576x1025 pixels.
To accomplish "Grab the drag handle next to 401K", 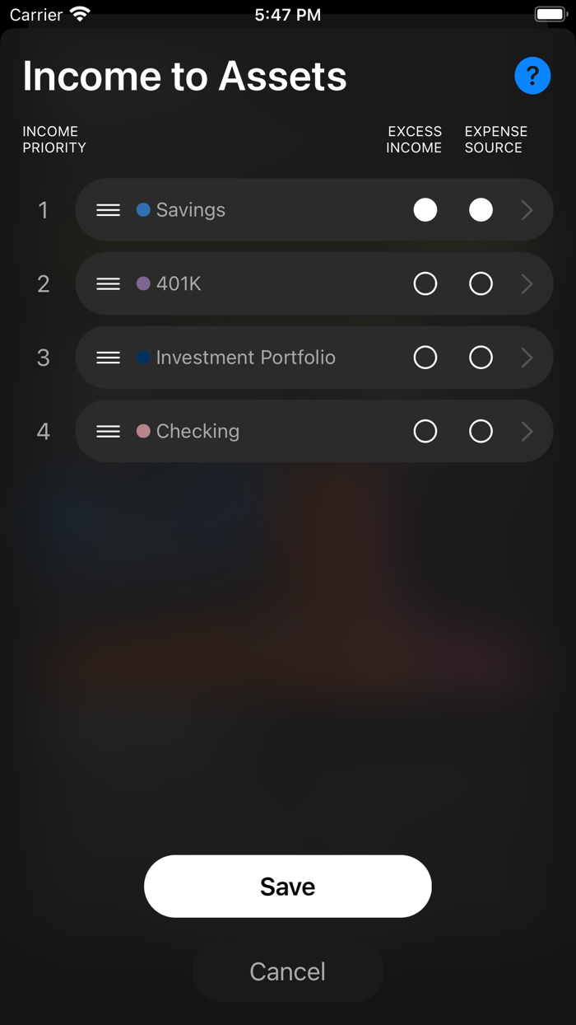I will point(108,283).
